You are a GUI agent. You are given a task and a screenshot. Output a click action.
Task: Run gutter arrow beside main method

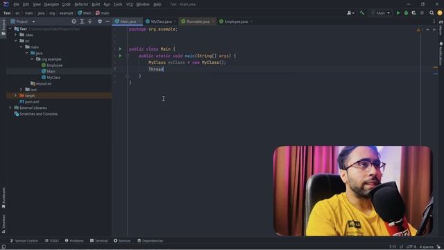click(x=120, y=56)
